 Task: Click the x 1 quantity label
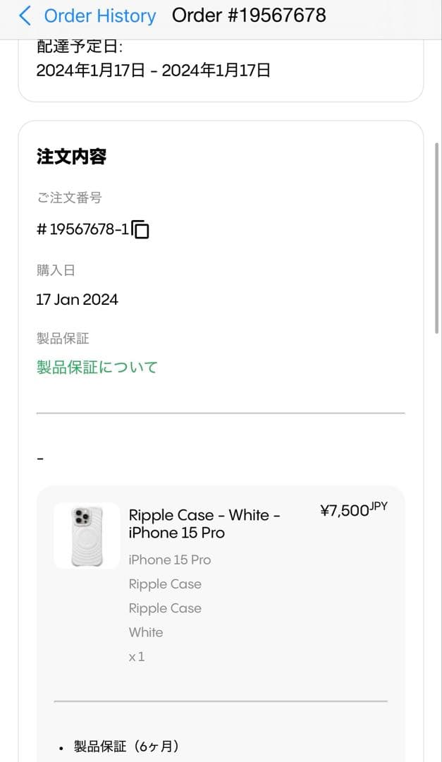coord(137,656)
